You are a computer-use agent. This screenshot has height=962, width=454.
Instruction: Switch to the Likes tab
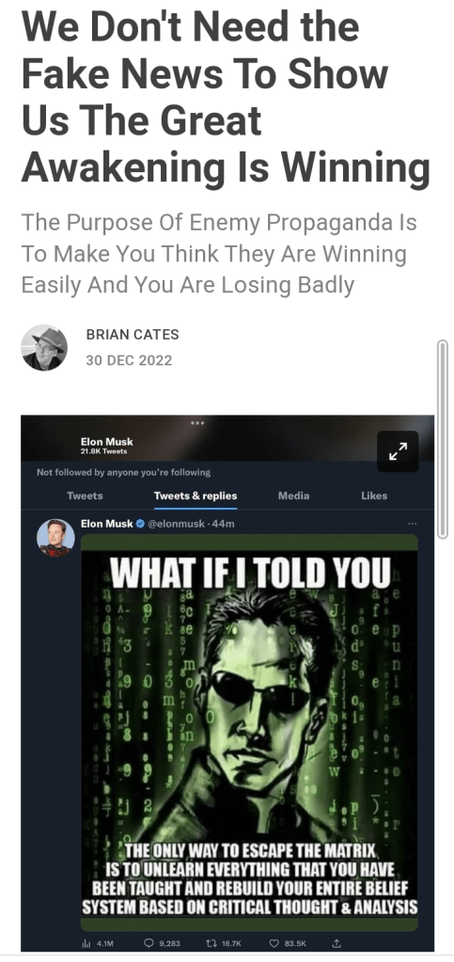pos(374,496)
